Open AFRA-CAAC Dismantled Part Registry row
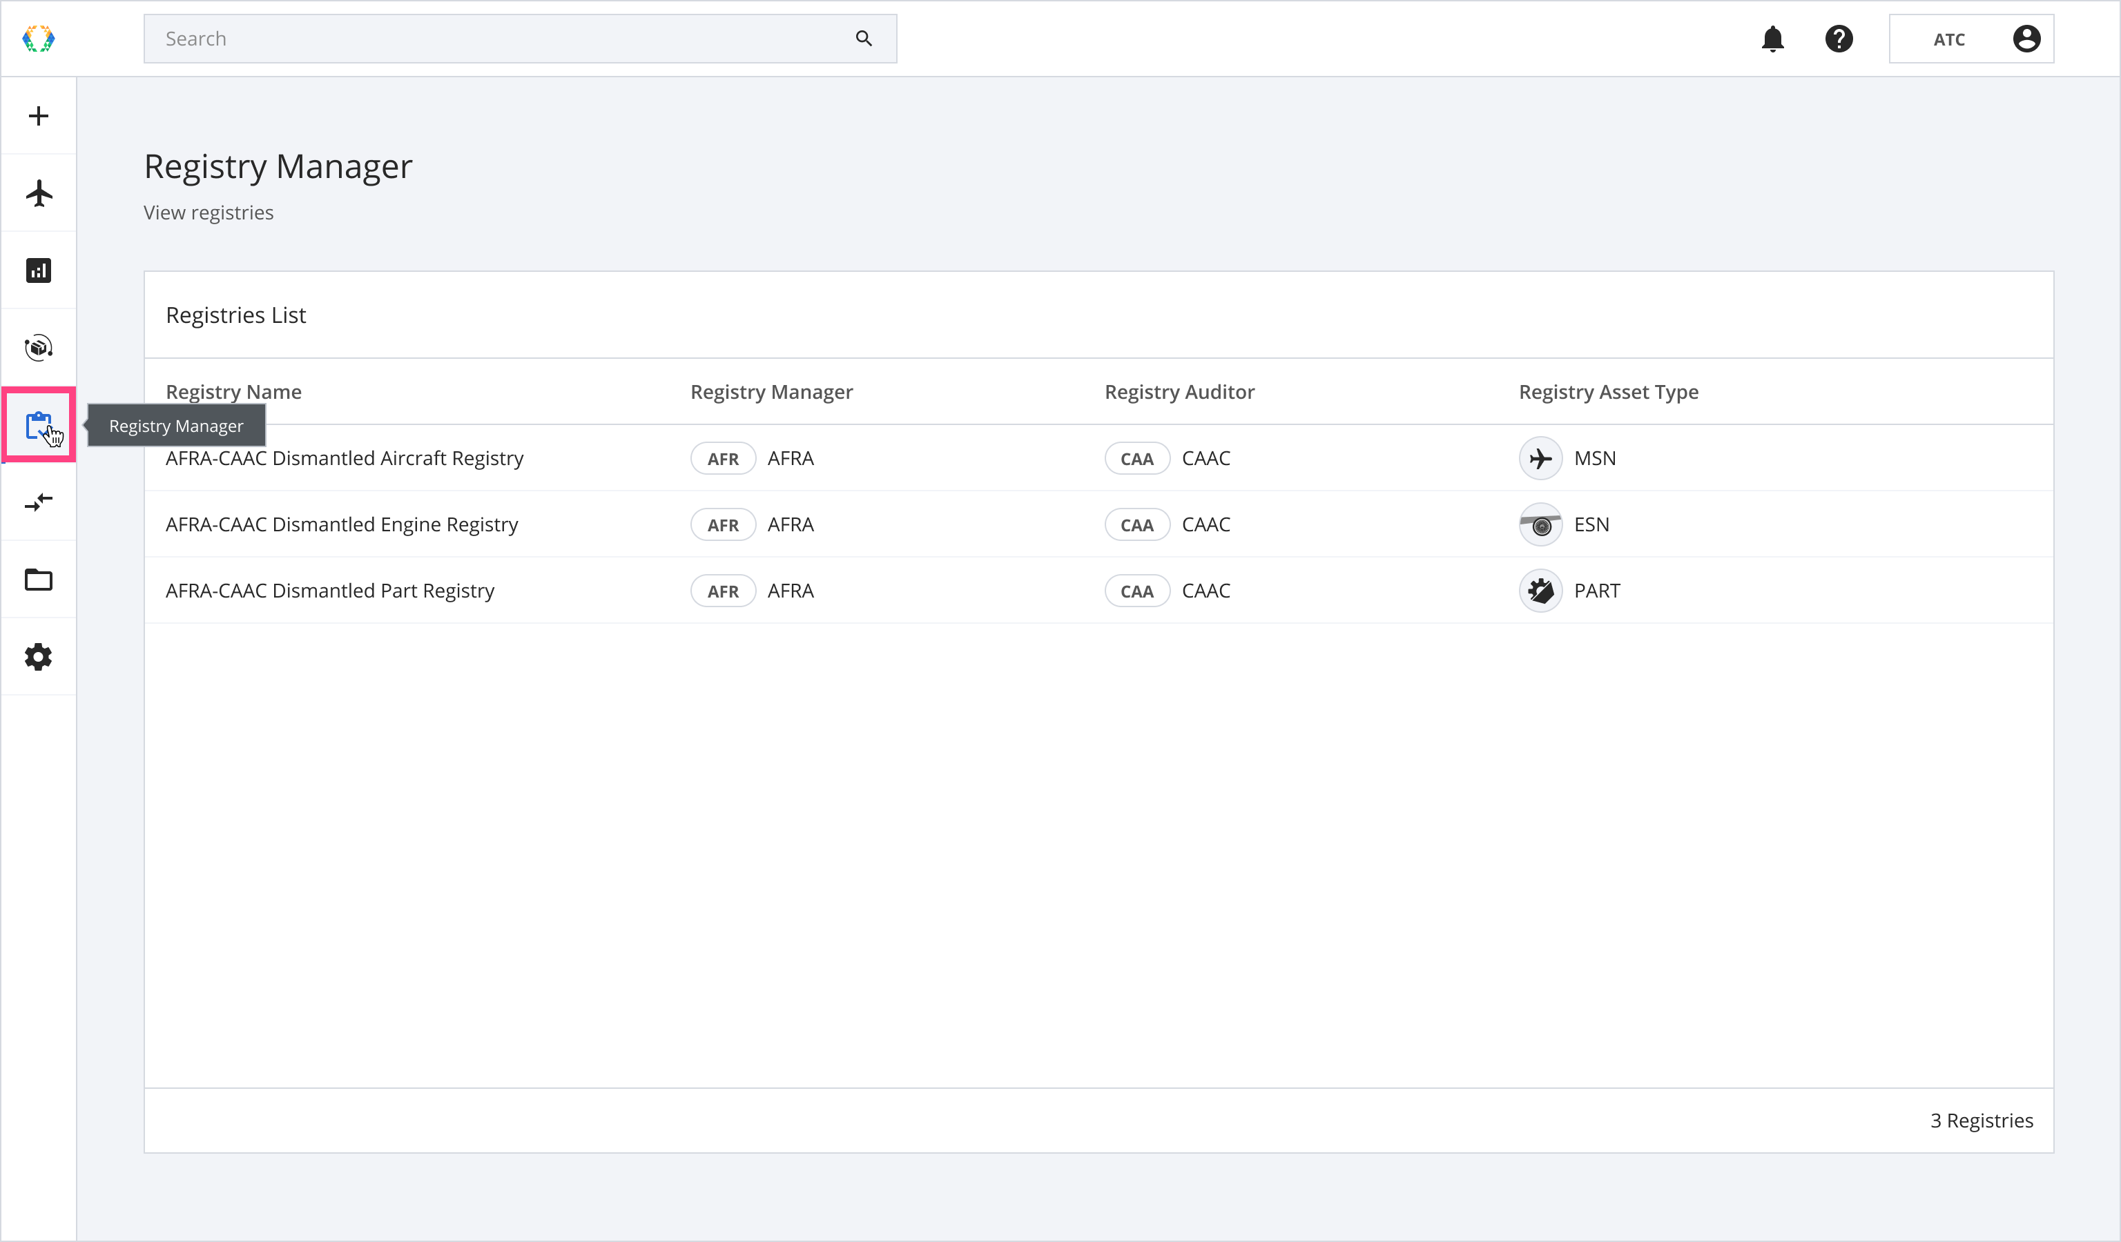Image resolution: width=2121 pixels, height=1242 pixels. (330, 591)
